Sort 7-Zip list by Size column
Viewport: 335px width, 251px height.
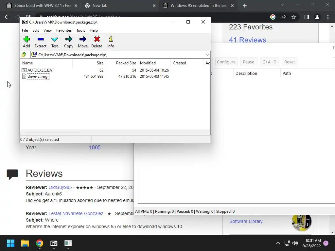89,63
